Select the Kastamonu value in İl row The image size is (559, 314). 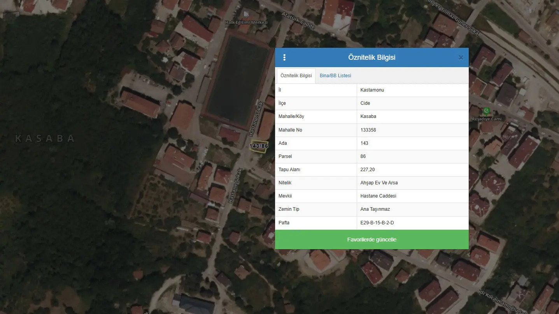tap(372, 90)
